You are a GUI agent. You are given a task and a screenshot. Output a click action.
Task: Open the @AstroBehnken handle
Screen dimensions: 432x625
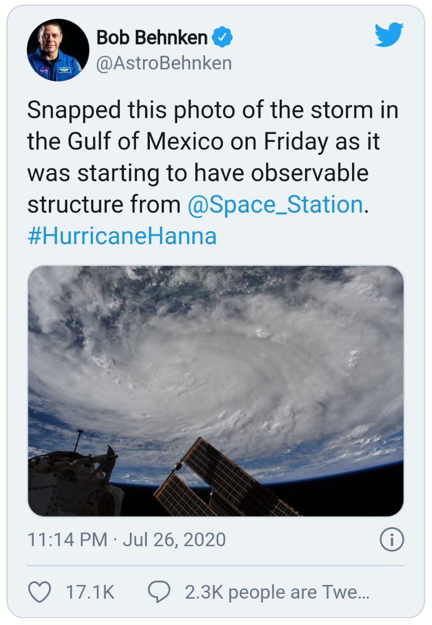[x=164, y=63]
